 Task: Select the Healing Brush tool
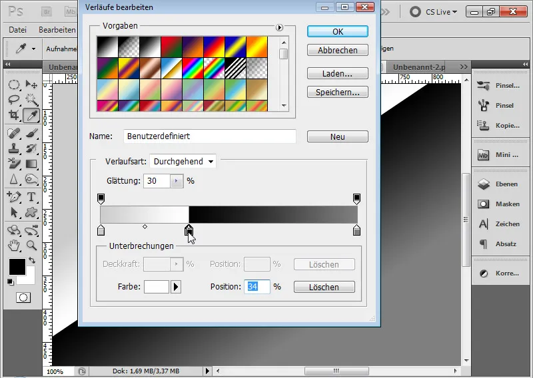(13, 133)
